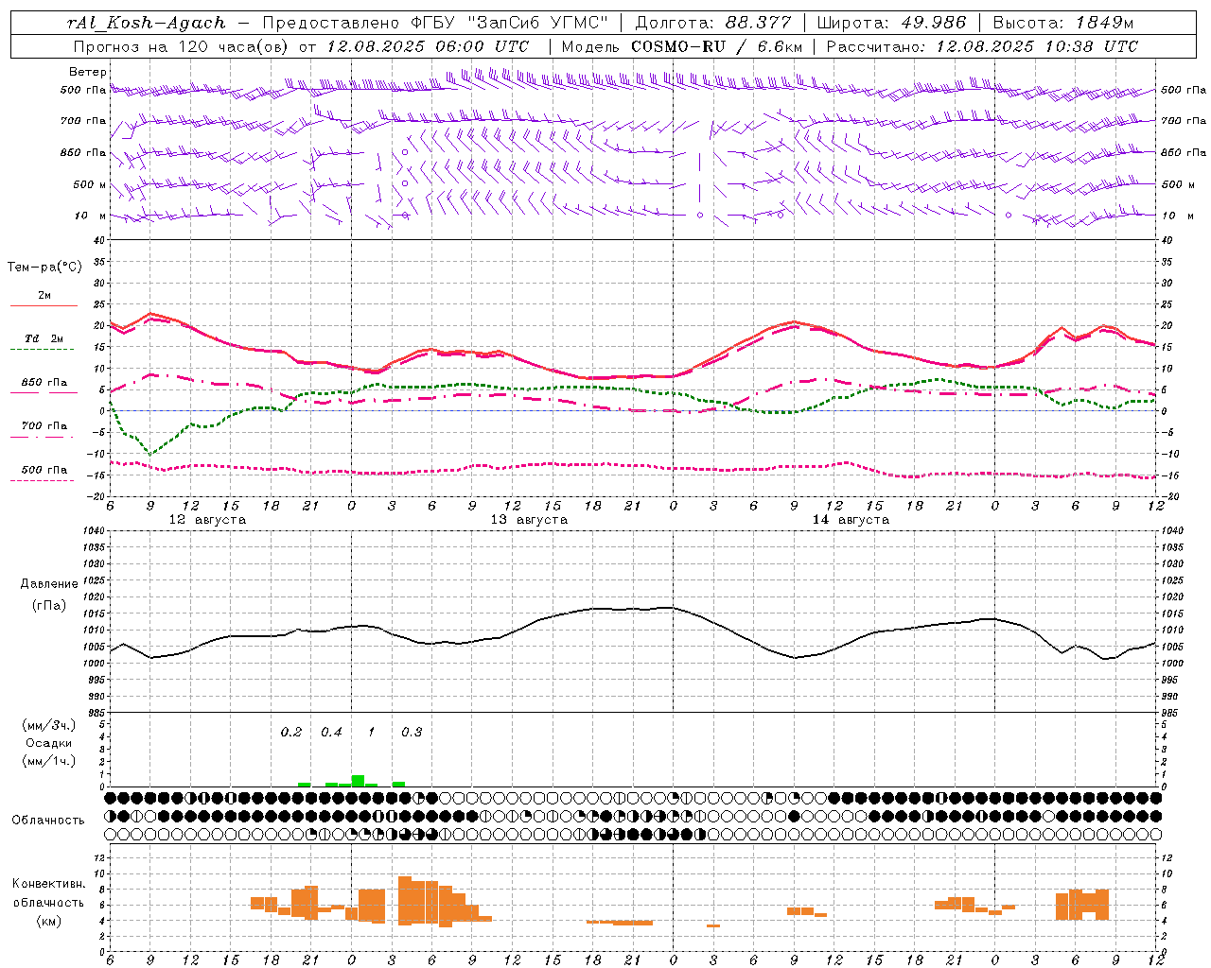The width and height of the screenshot is (1211, 968).
Task: Click the red 2м temperature legend line
Action: click(44, 305)
